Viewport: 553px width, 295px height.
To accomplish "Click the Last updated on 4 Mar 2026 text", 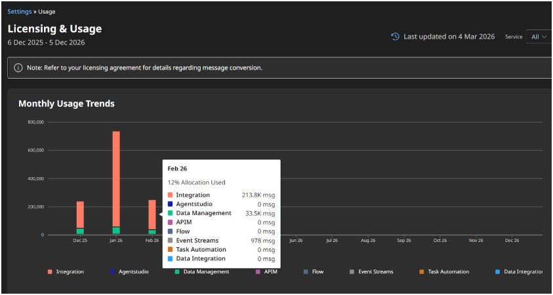I will 449,37.
